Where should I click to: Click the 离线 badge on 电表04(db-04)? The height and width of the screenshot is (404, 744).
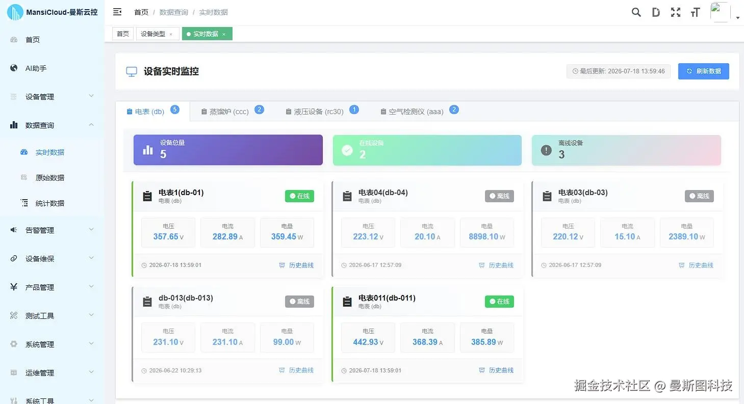click(x=499, y=196)
